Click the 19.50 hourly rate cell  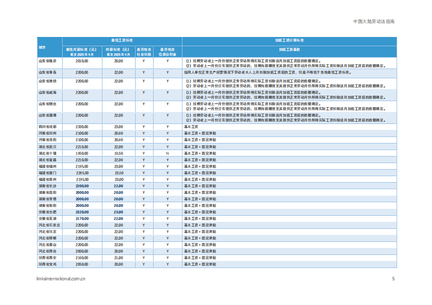pos(118,153)
